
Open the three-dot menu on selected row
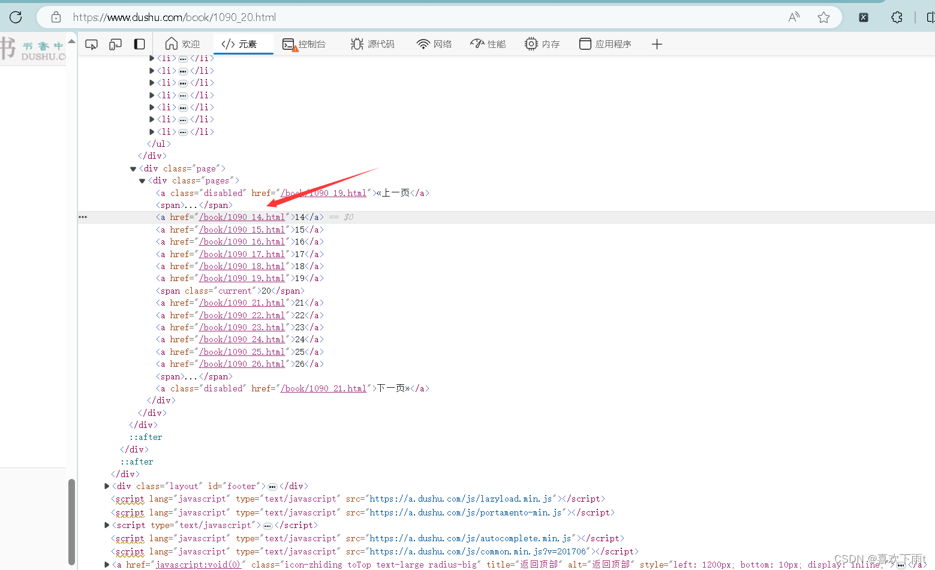(83, 217)
